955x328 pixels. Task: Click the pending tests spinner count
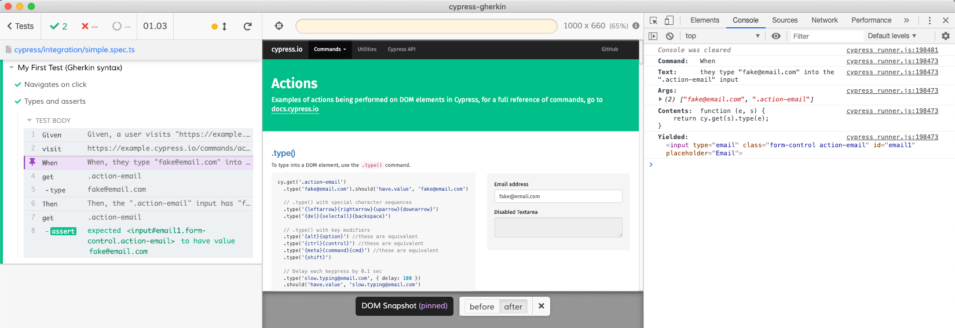(122, 26)
